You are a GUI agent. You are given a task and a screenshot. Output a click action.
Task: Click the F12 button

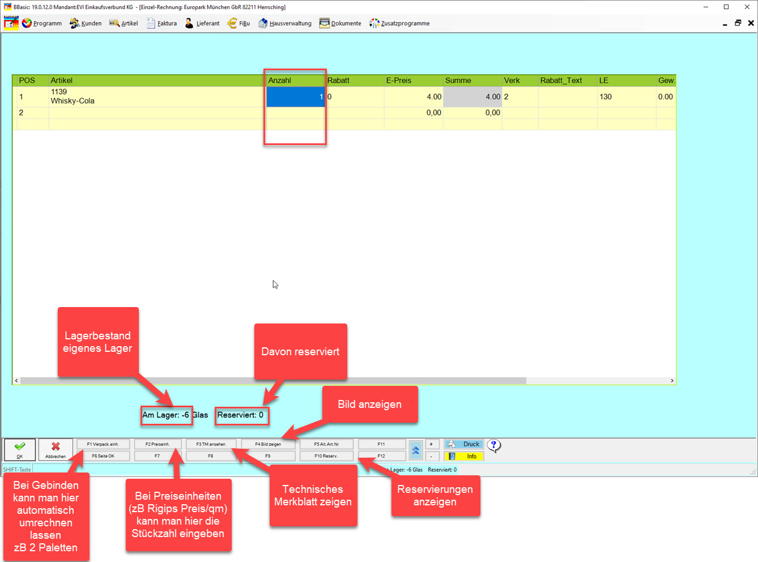click(381, 456)
